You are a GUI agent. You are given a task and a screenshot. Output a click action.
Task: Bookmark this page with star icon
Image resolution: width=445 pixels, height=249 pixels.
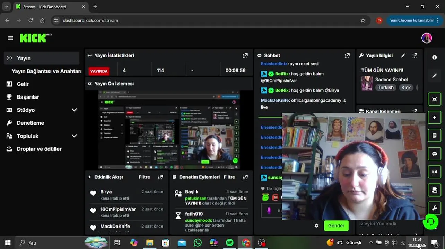tap(363, 20)
